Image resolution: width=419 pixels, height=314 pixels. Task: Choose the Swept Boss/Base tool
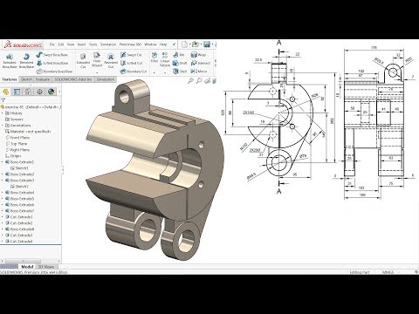[52, 55]
